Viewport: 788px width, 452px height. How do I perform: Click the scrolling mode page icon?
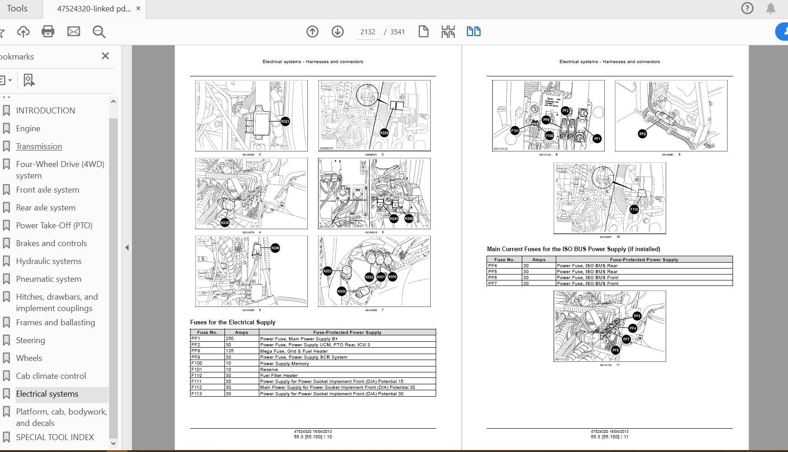(x=448, y=32)
